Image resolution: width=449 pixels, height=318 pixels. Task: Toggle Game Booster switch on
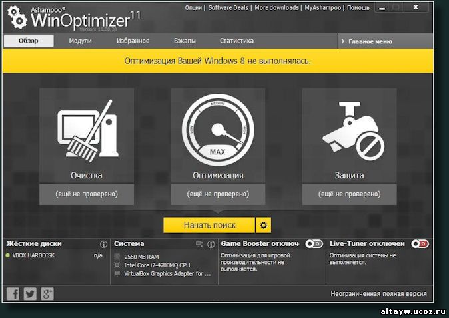click(x=314, y=244)
